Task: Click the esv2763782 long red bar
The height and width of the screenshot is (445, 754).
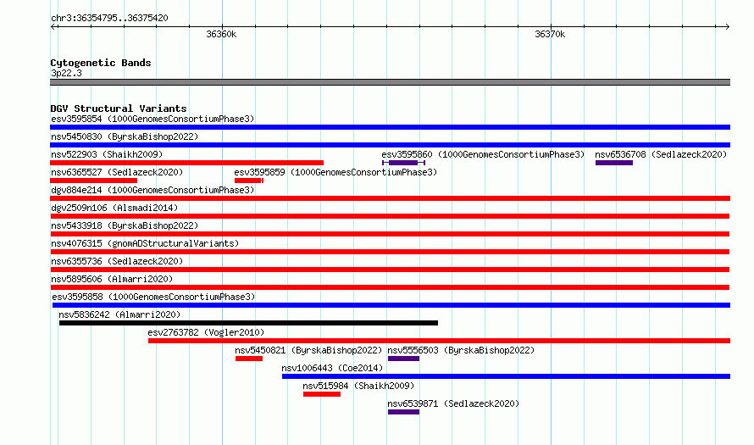Action: pos(439,341)
